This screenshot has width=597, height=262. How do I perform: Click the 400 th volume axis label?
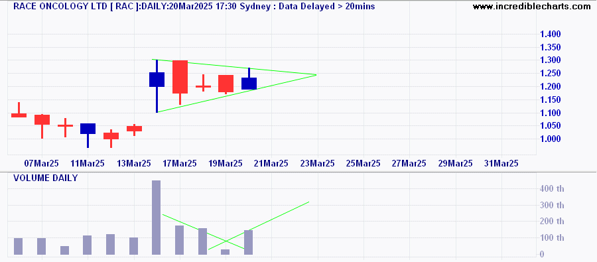coord(552,188)
